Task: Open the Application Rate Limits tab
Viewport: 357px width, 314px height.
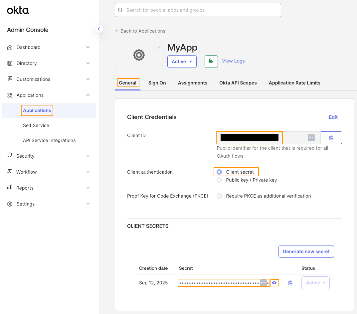Action: (294, 83)
